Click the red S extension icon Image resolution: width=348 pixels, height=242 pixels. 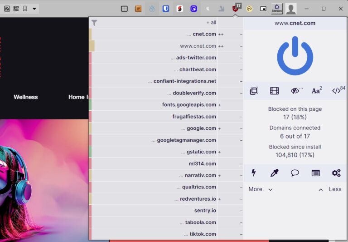tap(180, 9)
